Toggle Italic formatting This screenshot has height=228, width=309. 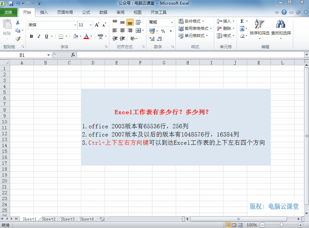click(x=39, y=36)
